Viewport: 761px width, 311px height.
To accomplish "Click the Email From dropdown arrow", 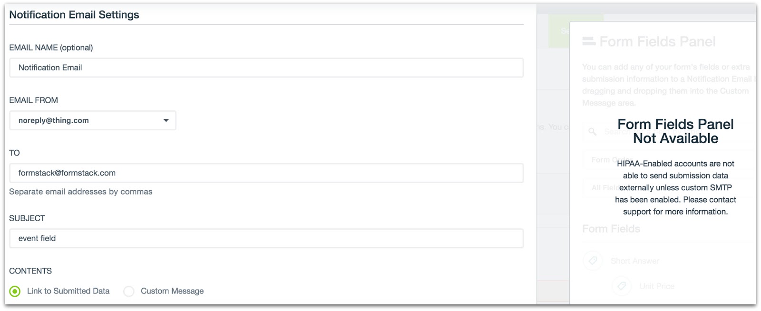I will click(x=166, y=120).
